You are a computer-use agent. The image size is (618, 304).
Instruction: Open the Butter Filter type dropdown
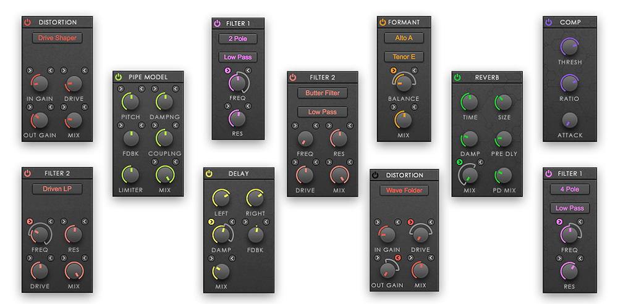tap(322, 93)
